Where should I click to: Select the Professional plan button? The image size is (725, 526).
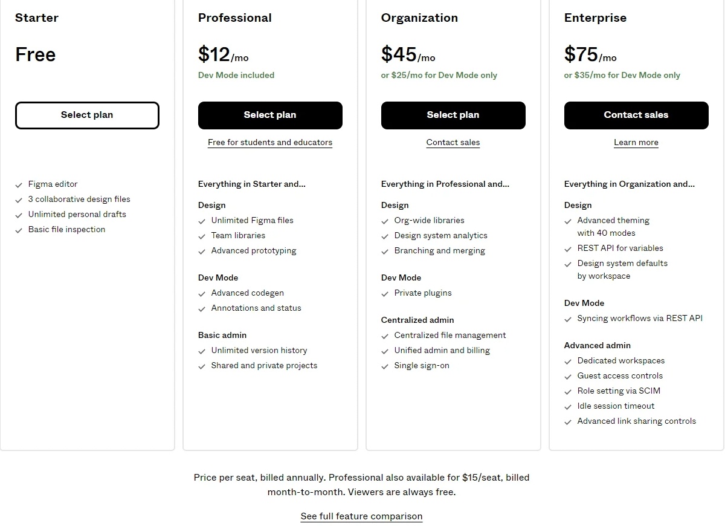tap(270, 115)
